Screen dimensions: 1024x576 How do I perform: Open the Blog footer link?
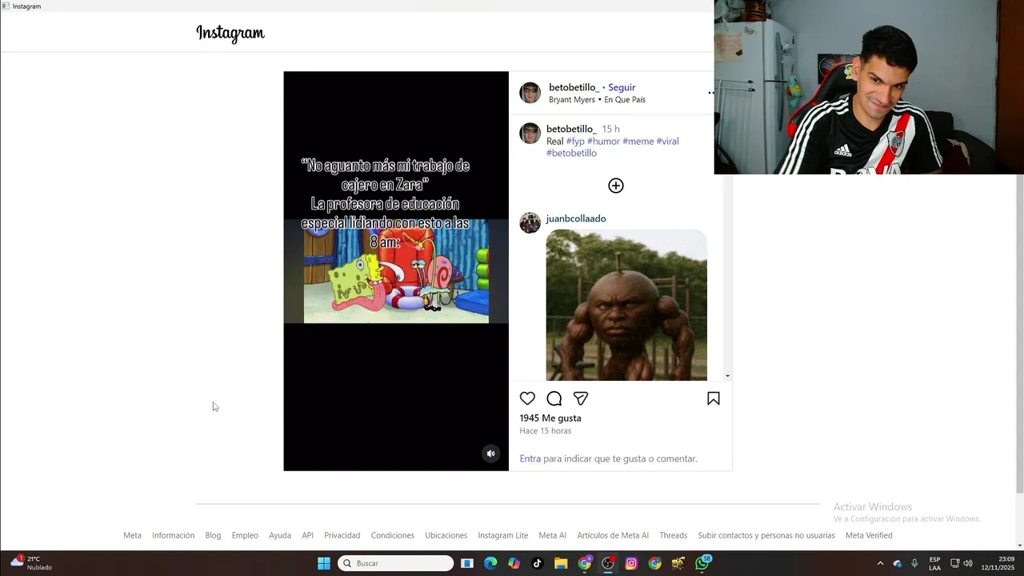point(213,535)
